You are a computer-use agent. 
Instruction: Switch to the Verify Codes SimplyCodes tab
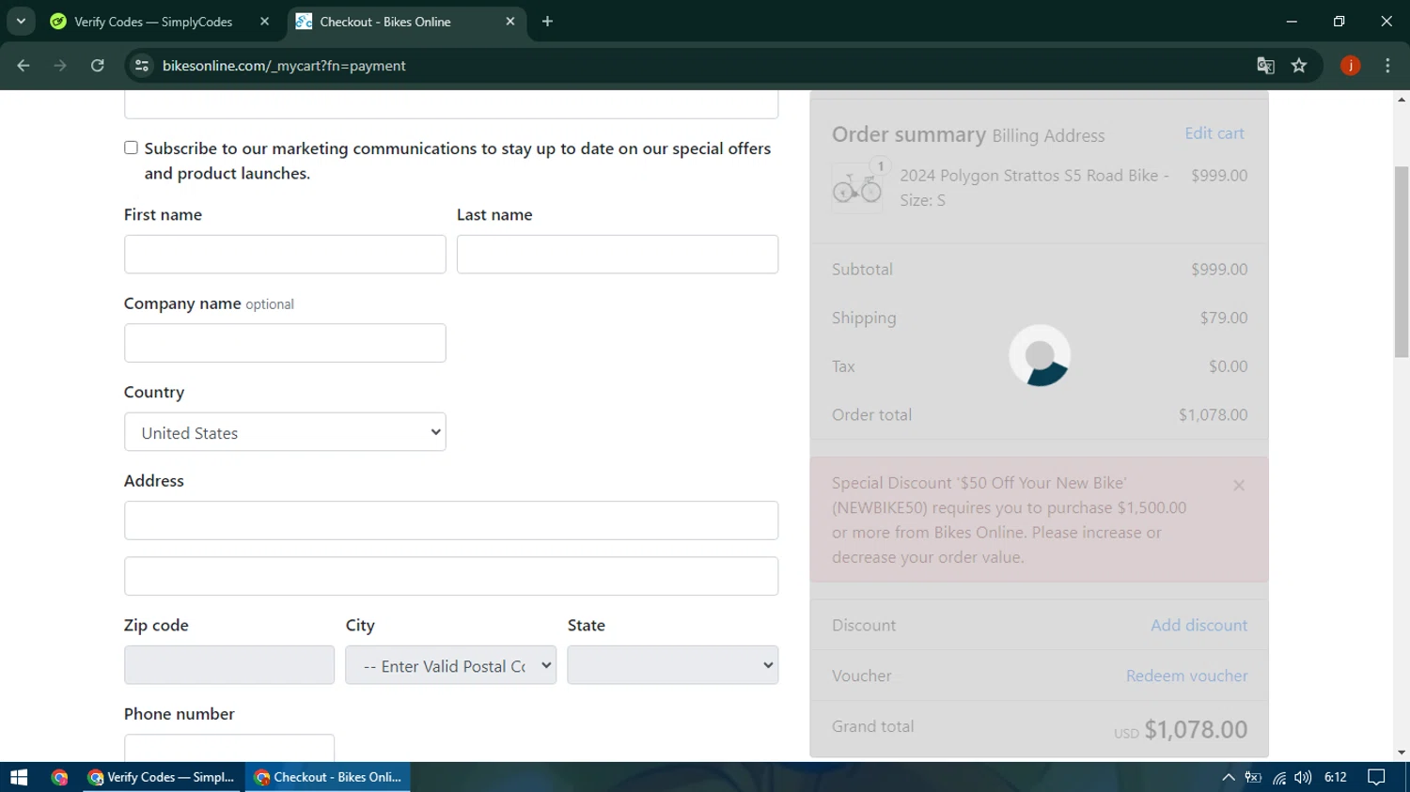pyautogui.click(x=153, y=22)
